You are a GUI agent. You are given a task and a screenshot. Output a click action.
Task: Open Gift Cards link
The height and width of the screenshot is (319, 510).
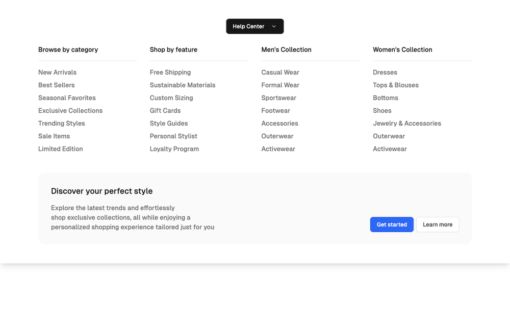[x=165, y=111]
